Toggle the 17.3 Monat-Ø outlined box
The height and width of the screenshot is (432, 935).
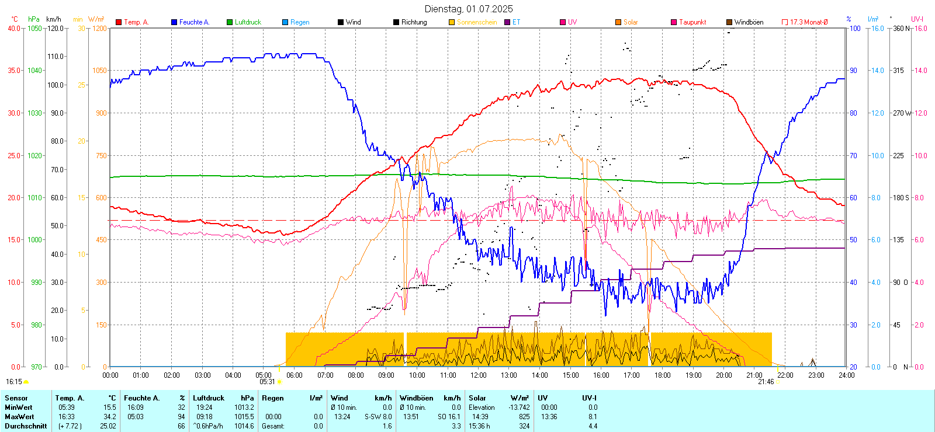785,22
